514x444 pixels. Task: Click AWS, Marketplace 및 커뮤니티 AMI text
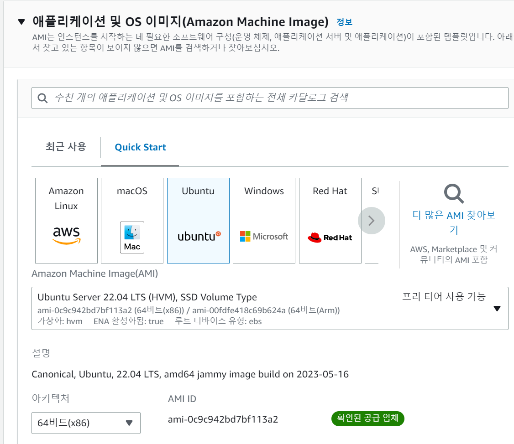[454, 254]
